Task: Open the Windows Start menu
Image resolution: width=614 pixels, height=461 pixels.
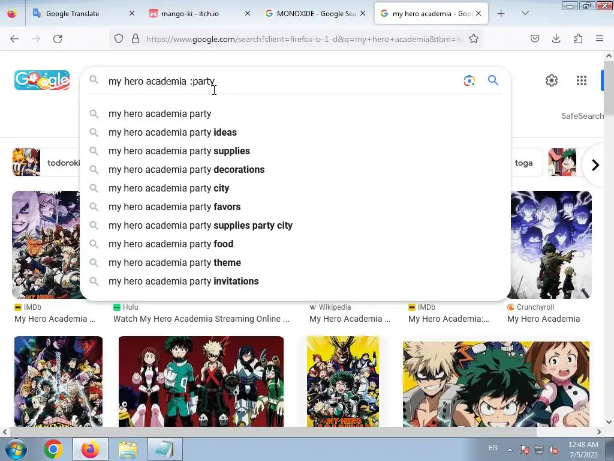Action: pos(16,449)
